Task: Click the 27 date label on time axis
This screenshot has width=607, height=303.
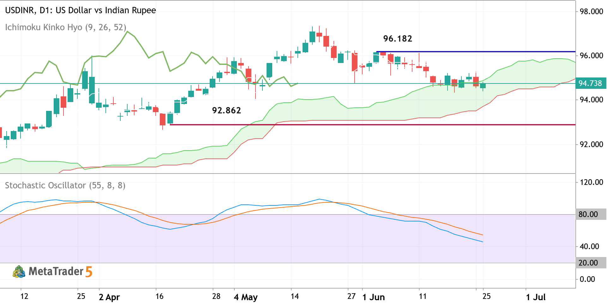Action: [352, 296]
